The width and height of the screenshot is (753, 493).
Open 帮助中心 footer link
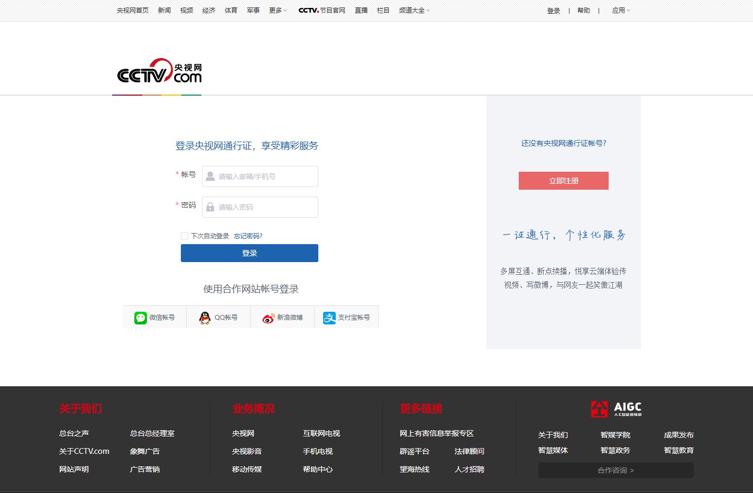click(x=318, y=469)
